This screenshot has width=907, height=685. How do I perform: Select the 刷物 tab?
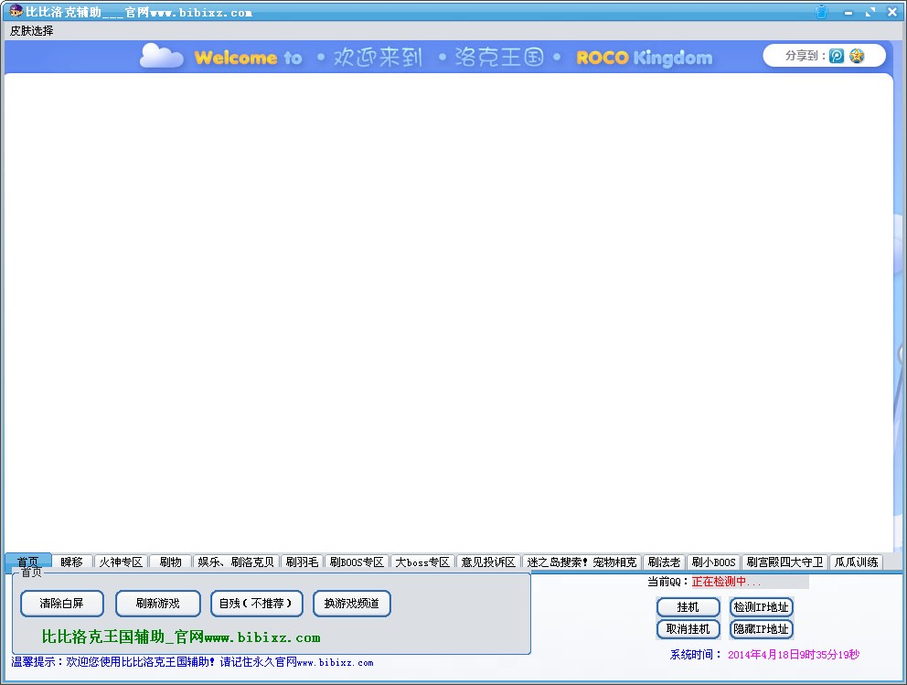tap(170, 562)
